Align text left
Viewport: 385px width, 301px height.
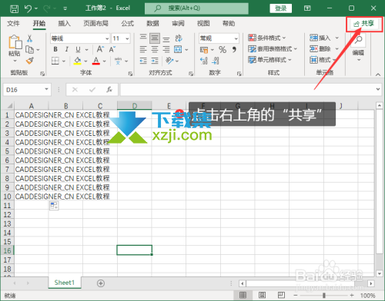[143, 49]
